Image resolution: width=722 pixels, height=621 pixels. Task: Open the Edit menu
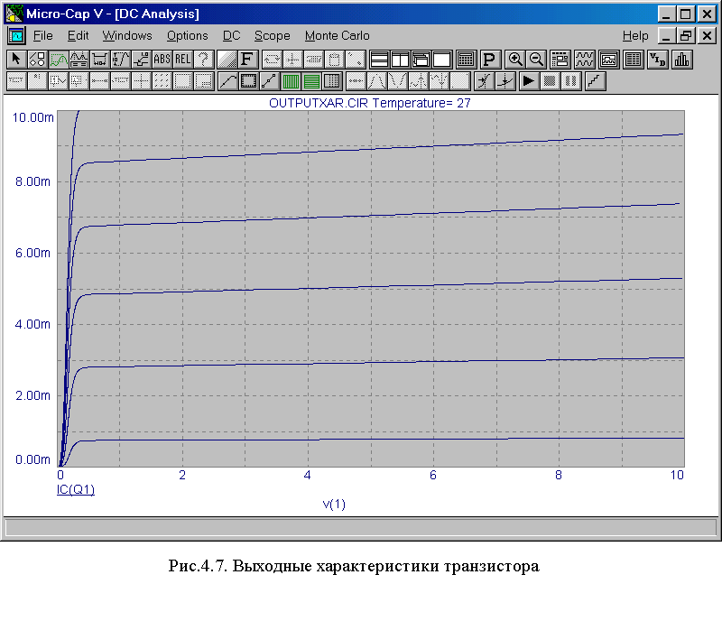pyautogui.click(x=78, y=35)
